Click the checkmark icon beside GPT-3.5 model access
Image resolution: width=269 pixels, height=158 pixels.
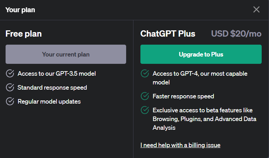[x=10, y=74]
